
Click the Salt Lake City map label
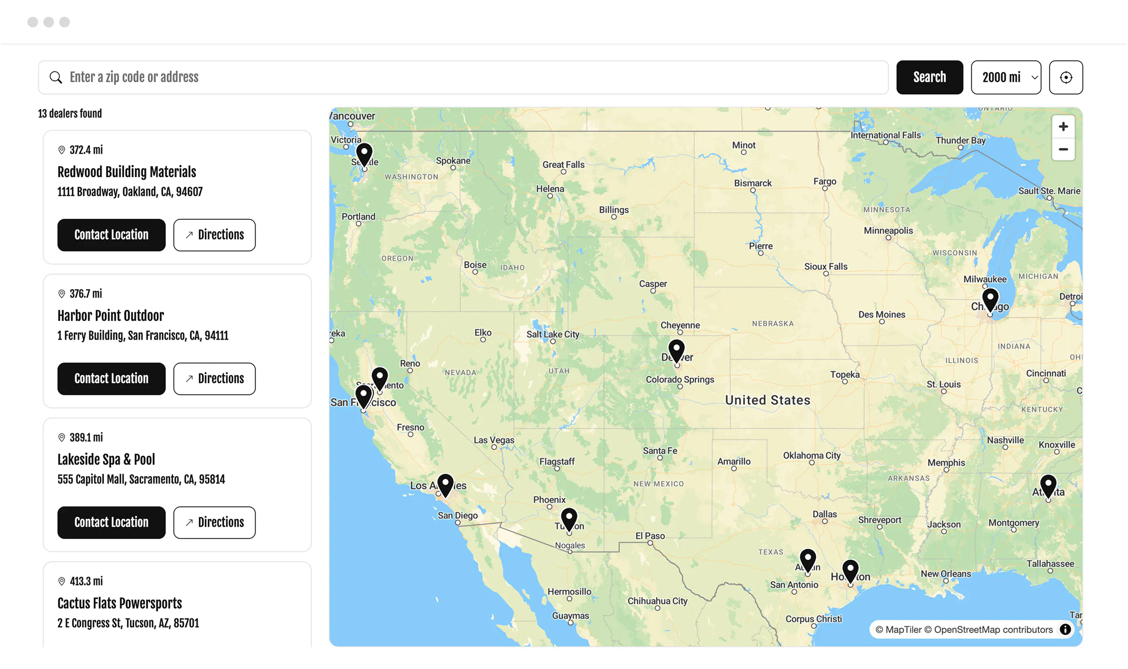point(552,334)
